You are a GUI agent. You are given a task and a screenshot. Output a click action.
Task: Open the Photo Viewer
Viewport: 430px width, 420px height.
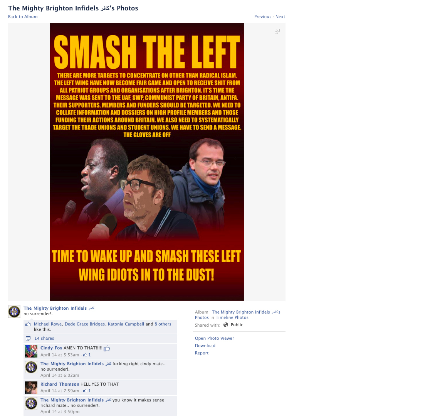(x=215, y=339)
